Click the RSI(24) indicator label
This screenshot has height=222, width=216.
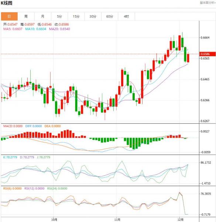[x=57, y=188]
